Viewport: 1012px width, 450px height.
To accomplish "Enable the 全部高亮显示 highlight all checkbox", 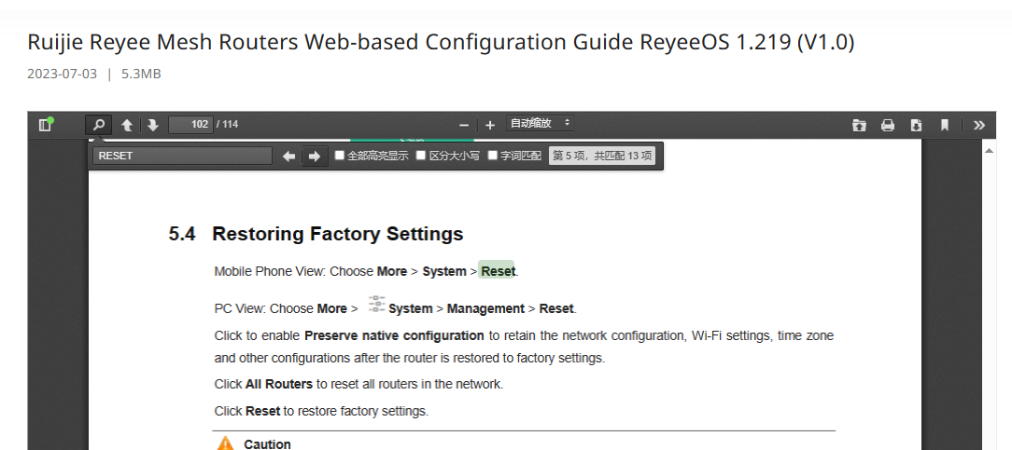I will pos(340,156).
